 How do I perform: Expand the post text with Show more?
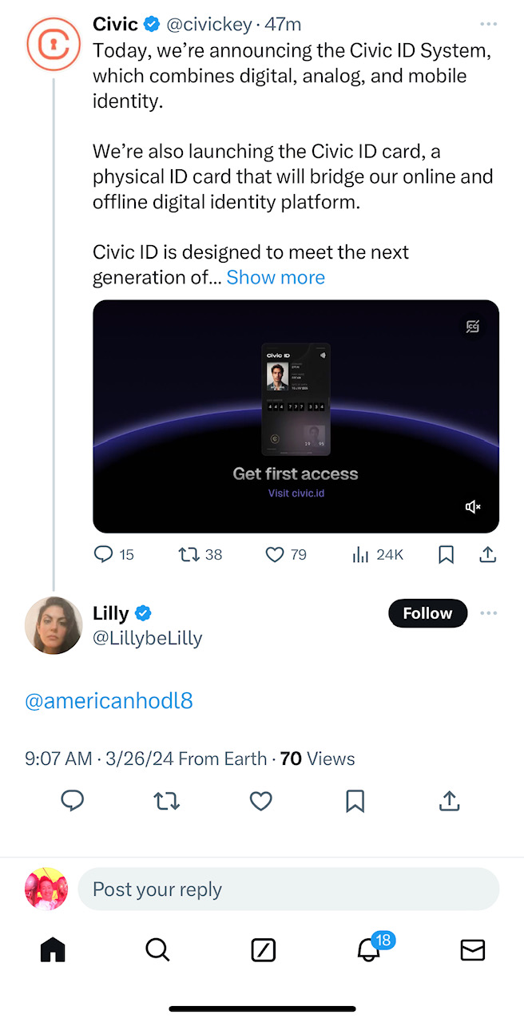pos(276,277)
